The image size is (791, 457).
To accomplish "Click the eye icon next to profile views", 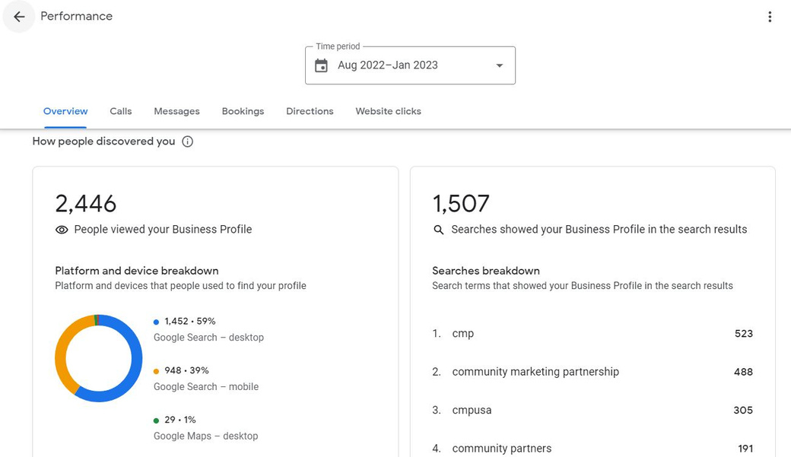I will pos(62,230).
